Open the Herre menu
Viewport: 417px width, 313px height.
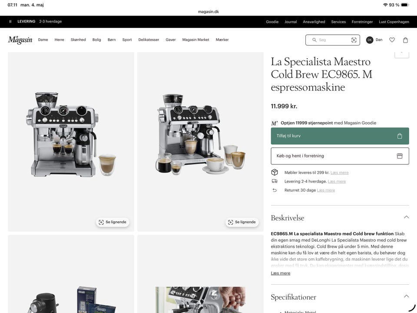(x=60, y=40)
